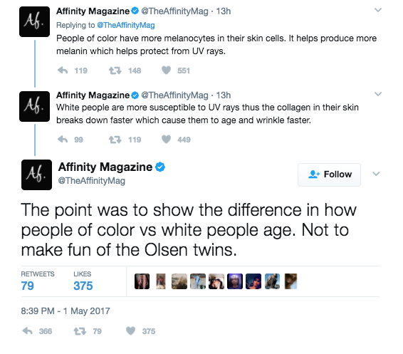Image resolution: width=403 pixels, height=354 pixels.
Task: Open Affinity Magazine profile avatar in main tweet
Action: tap(36, 175)
